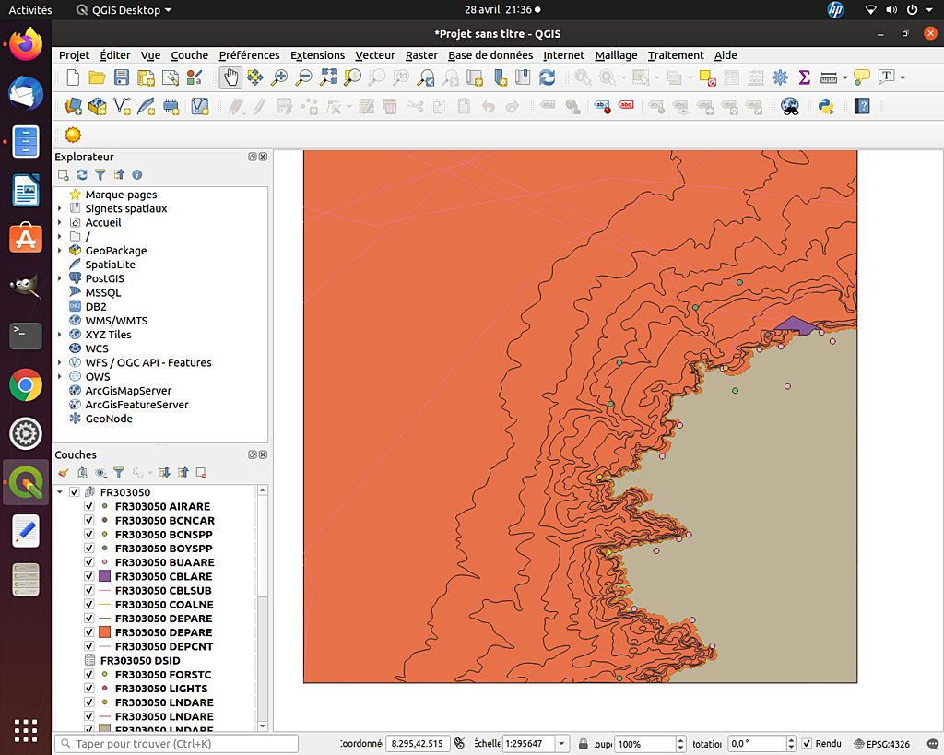
Task: Create a new blank project
Action: point(73,77)
